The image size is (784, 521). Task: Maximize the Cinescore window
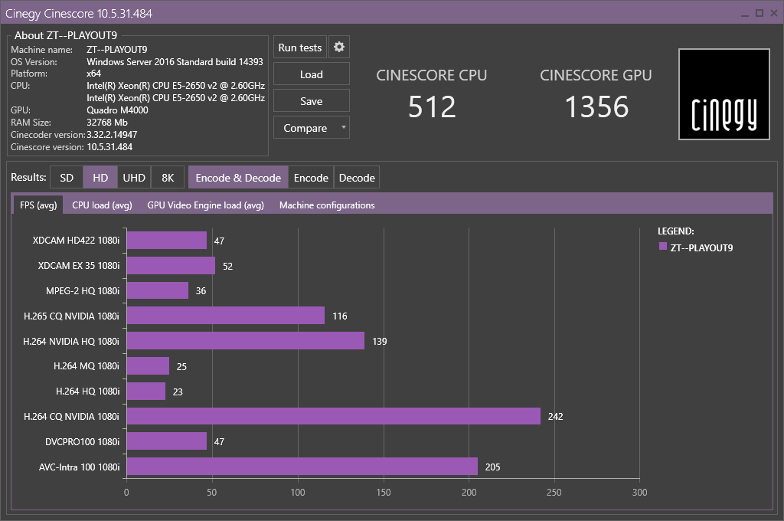click(x=759, y=14)
